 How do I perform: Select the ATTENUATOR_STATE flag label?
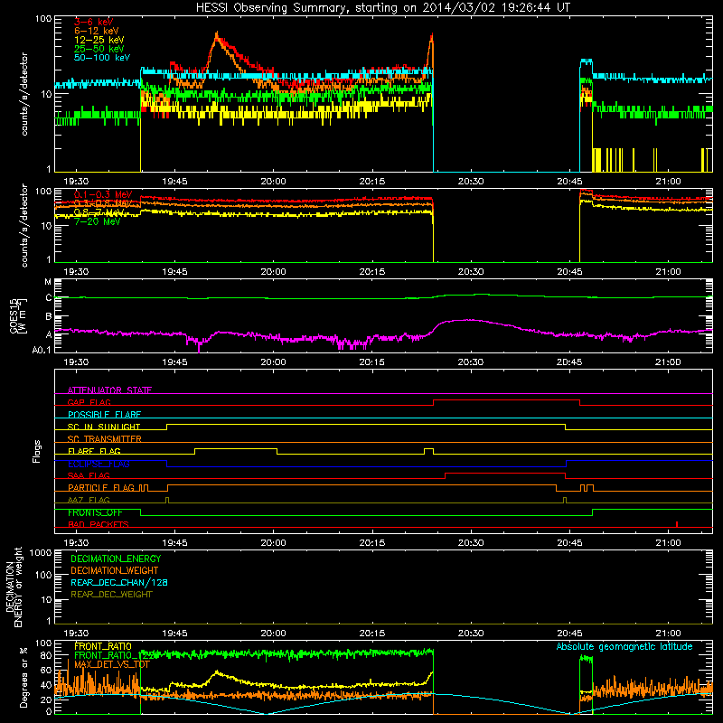click(x=109, y=390)
